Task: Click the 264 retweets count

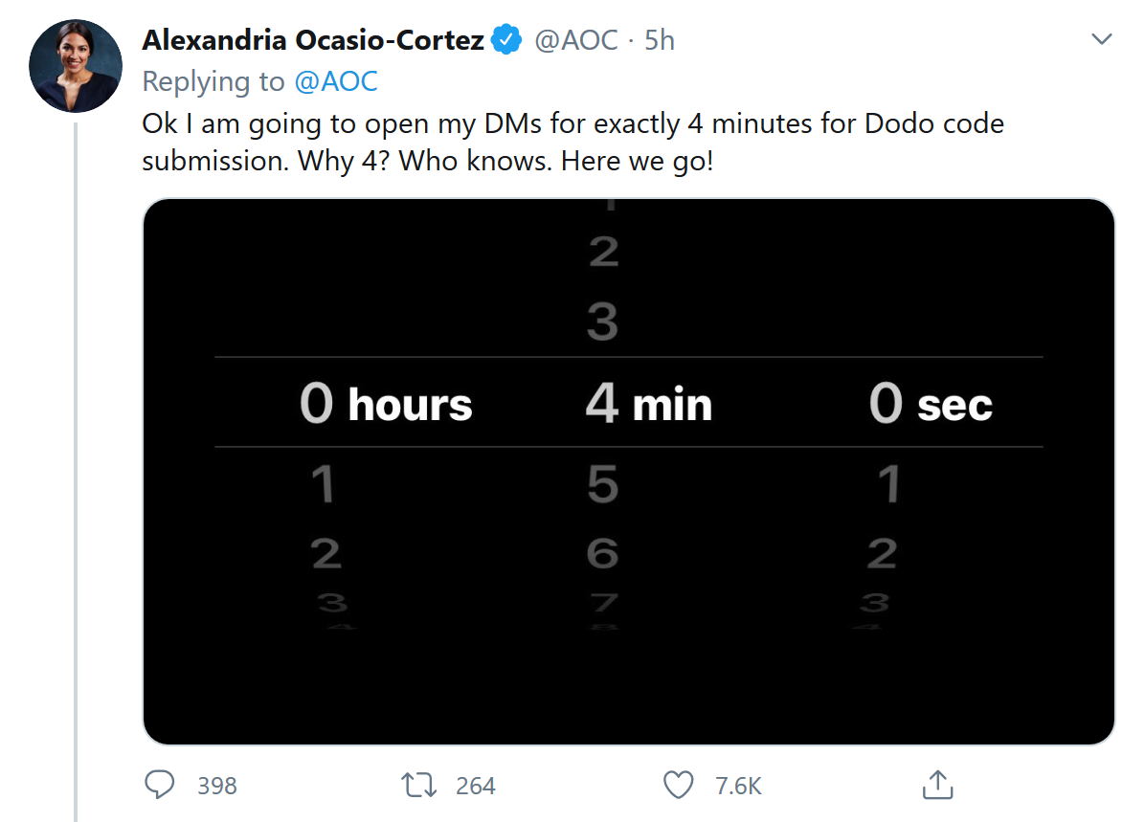Action: (x=475, y=786)
